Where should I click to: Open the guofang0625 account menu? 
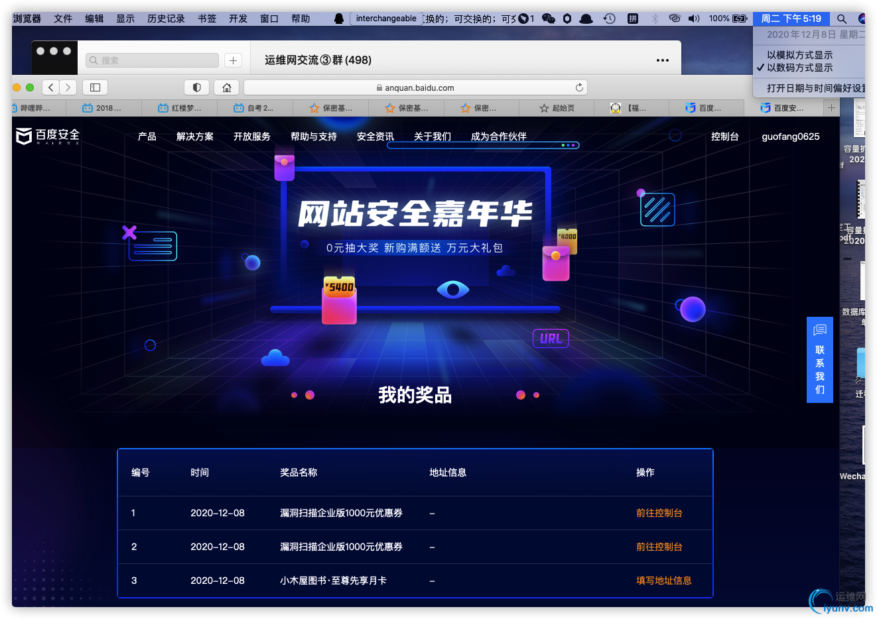791,137
